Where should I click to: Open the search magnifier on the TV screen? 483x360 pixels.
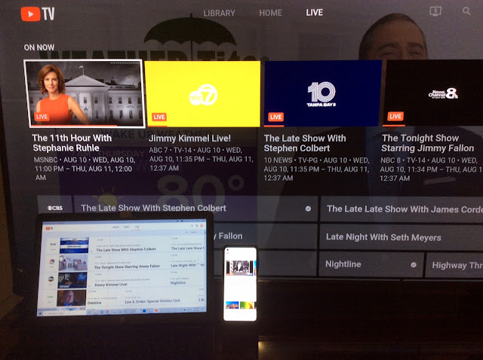[466, 11]
